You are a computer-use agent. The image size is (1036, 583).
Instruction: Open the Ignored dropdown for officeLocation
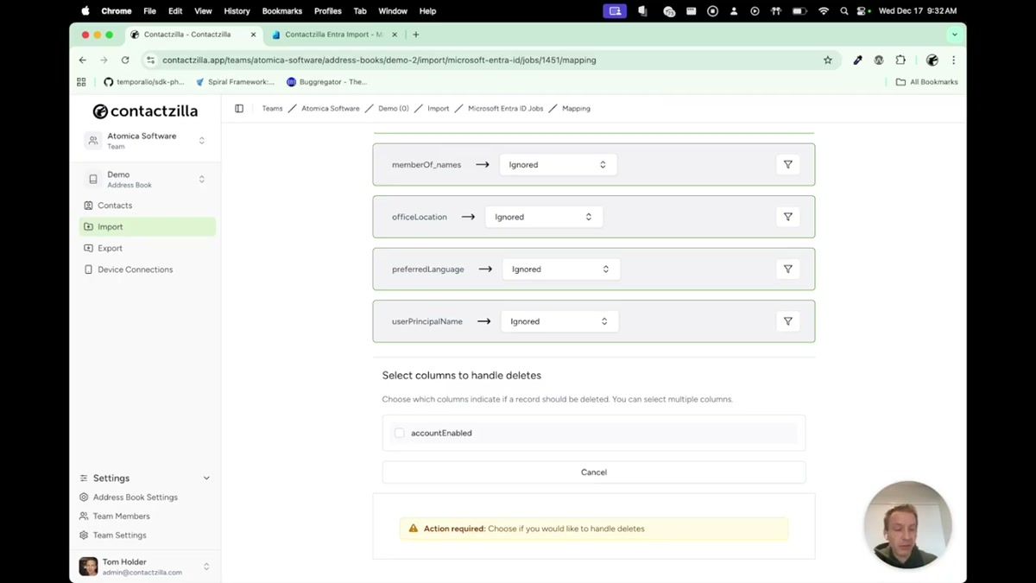click(x=543, y=216)
